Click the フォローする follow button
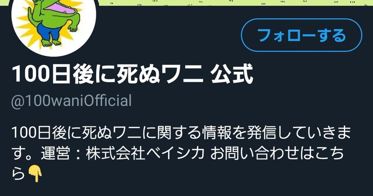Image resolution: width=373 pixels, height=196 pixels. 302,35
